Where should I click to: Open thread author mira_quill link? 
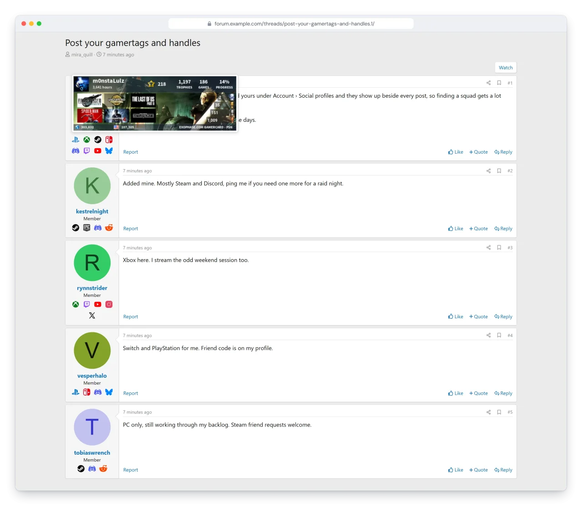coord(82,55)
